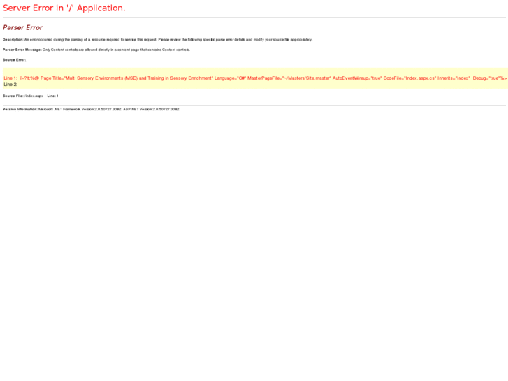This screenshot has width=508, height=381.
Task: Click the 'Description:' label text
Action: (x=13, y=40)
